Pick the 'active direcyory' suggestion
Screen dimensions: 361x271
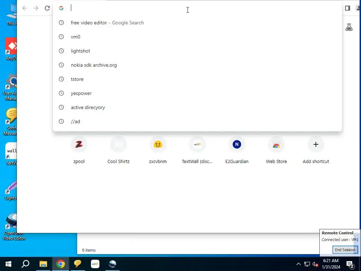(x=197, y=107)
